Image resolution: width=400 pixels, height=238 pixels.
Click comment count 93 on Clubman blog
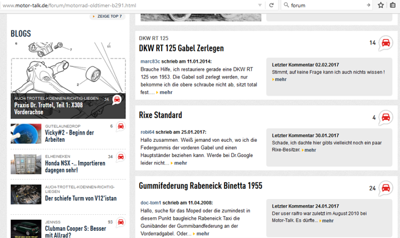(x=110, y=222)
